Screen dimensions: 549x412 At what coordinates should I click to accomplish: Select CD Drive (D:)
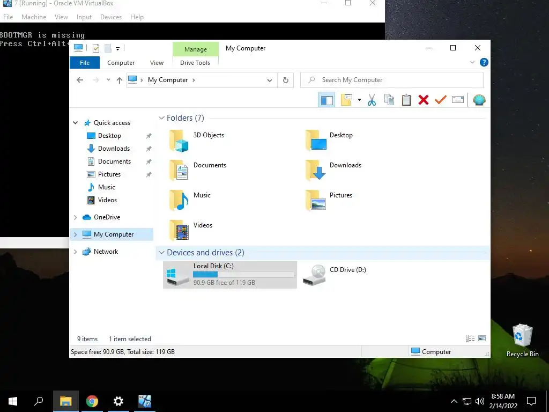pyautogui.click(x=334, y=275)
